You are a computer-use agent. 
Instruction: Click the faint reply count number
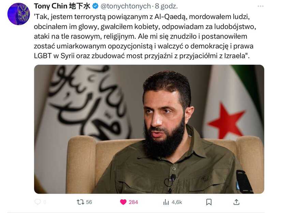[45, 202]
